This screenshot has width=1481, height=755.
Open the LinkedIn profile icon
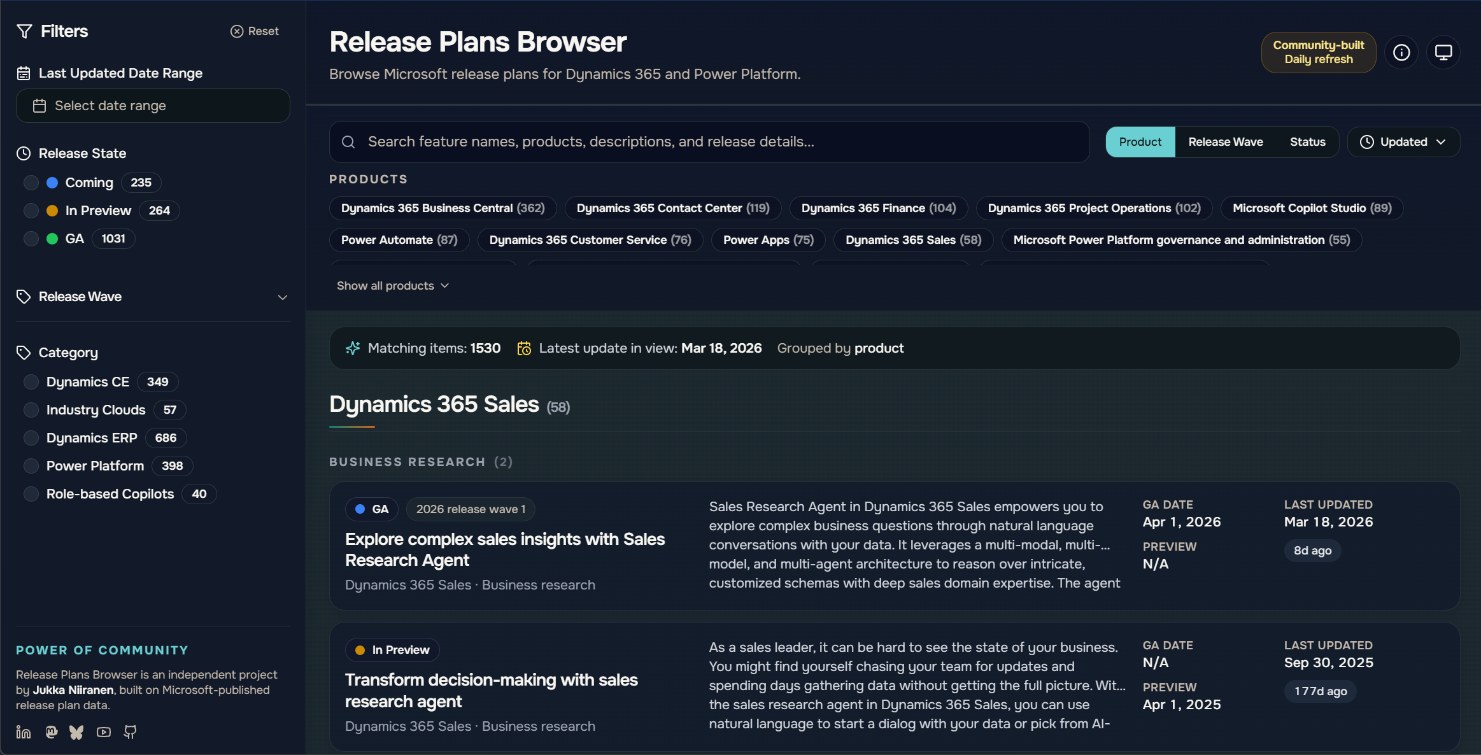pos(24,732)
